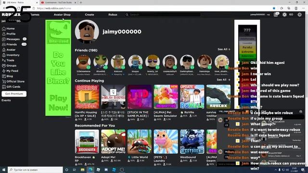Open the Robux balance icon
Screen dimensions: 308x173
coord(284,15)
